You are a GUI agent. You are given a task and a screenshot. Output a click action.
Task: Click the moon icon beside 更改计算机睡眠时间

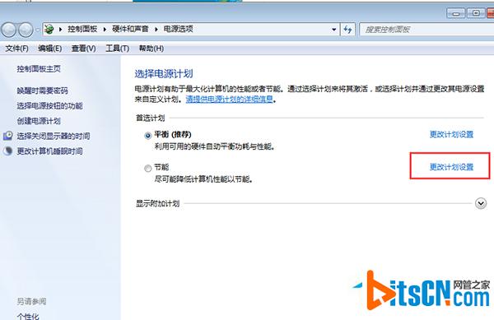pyautogui.click(x=8, y=151)
